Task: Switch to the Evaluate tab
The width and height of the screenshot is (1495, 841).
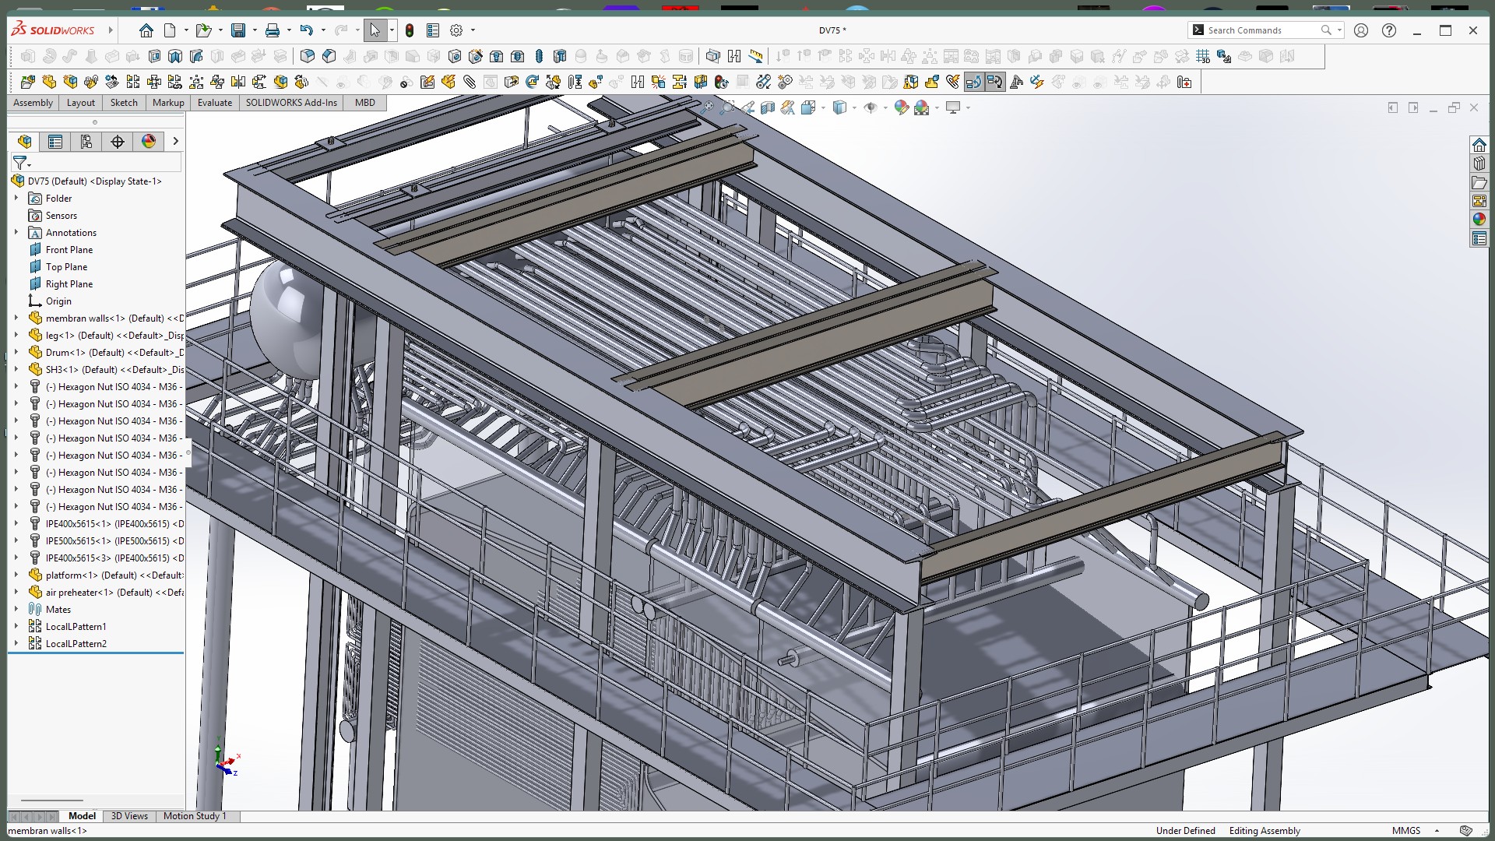Action: [x=215, y=103]
